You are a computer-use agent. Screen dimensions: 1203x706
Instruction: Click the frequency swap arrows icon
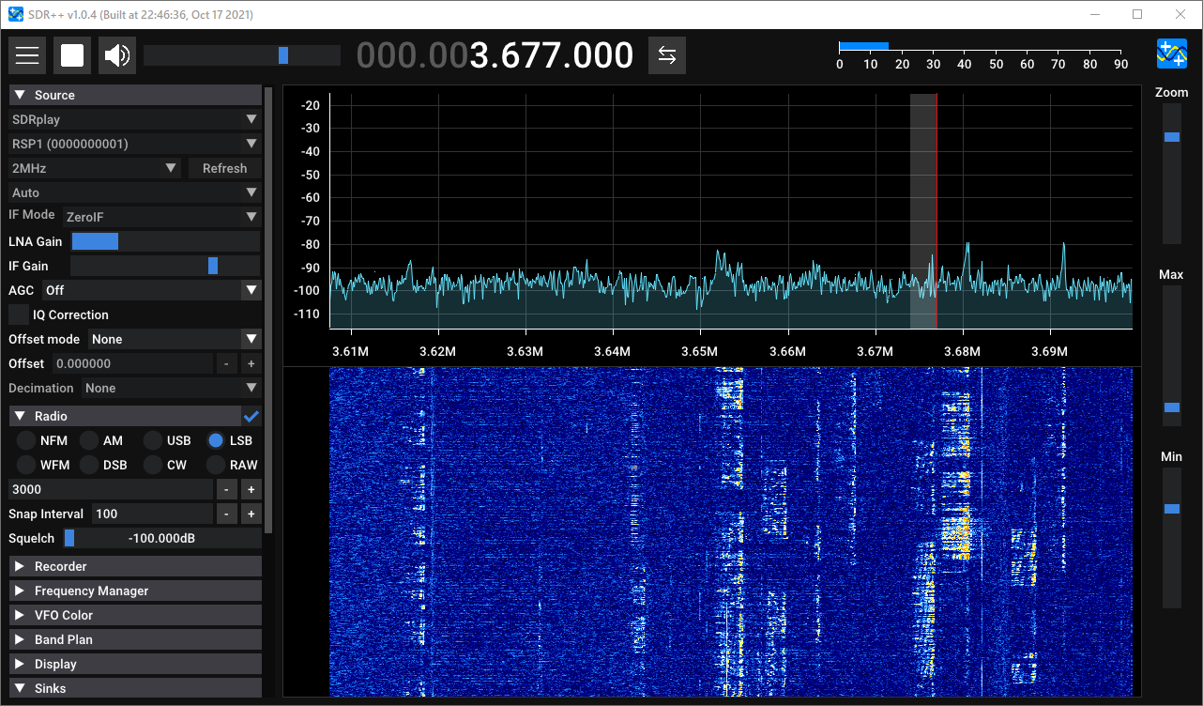tap(666, 54)
